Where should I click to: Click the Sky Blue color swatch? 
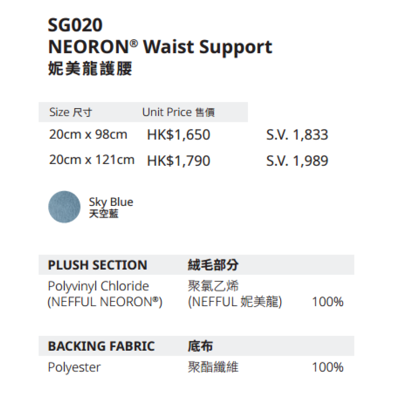click(x=64, y=207)
